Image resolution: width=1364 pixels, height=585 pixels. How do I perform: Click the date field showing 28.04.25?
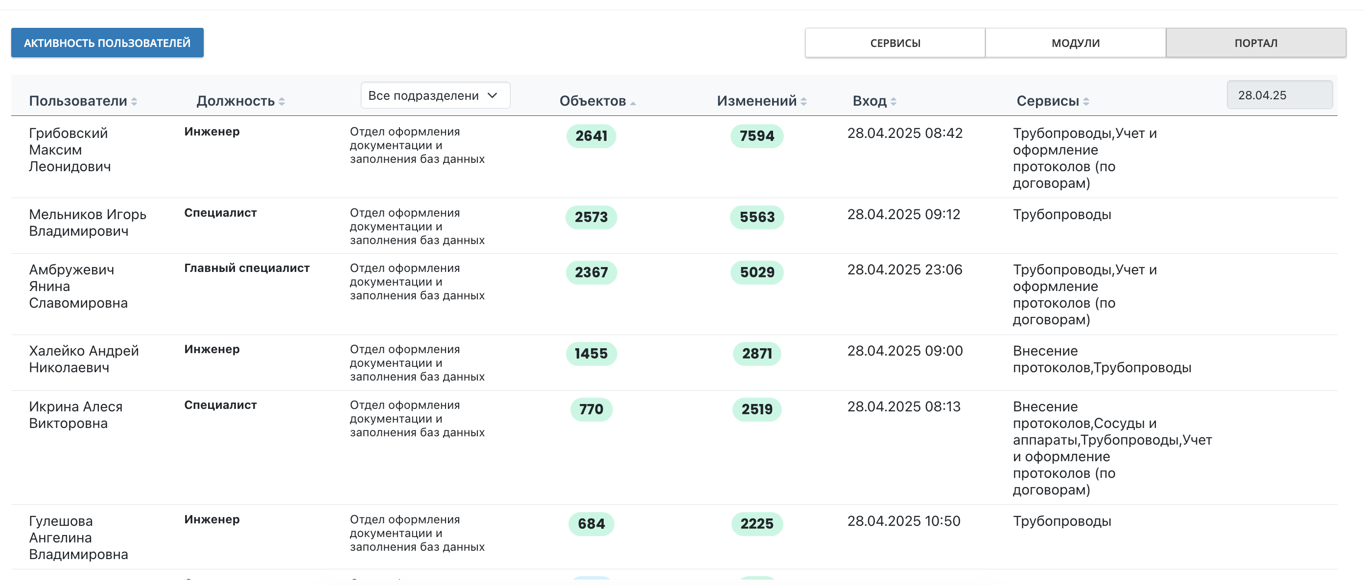1280,95
